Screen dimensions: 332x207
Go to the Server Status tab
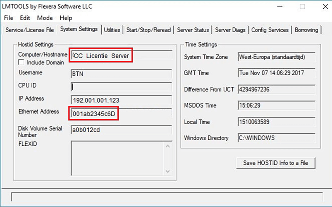coord(193,30)
